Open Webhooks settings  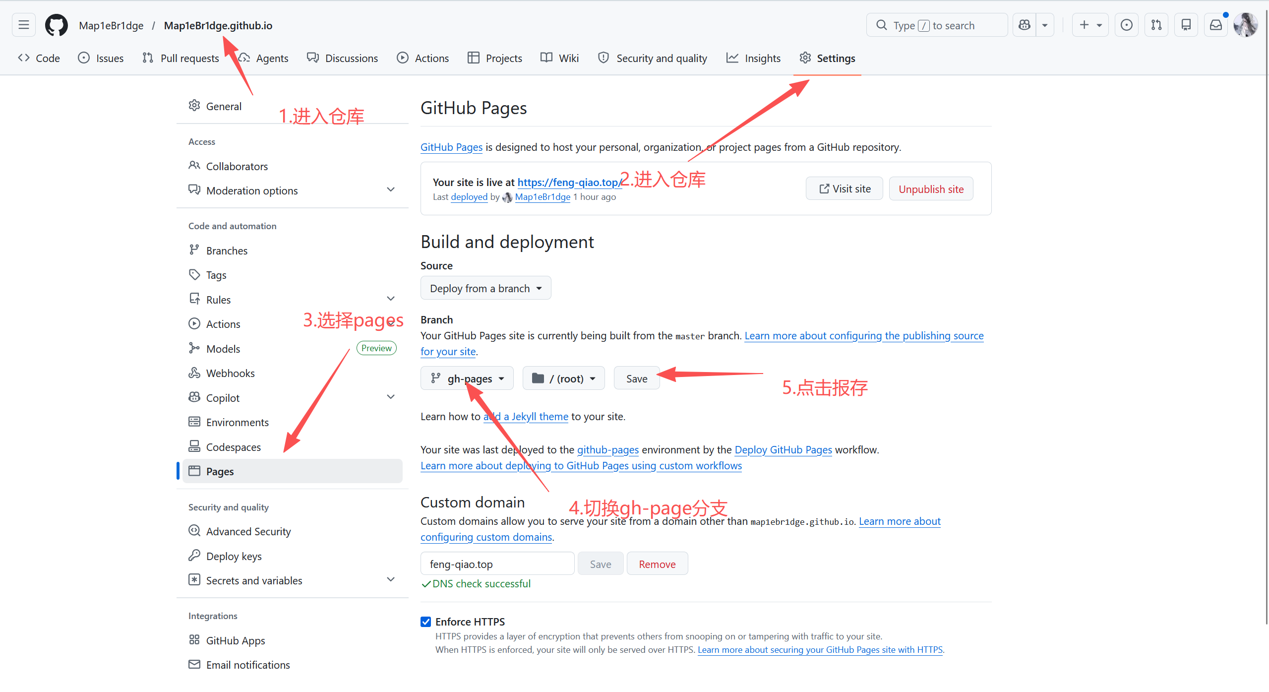tap(293, 373)
